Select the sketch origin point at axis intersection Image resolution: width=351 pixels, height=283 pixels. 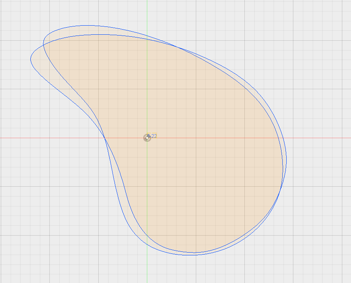(x=147, y=138)
